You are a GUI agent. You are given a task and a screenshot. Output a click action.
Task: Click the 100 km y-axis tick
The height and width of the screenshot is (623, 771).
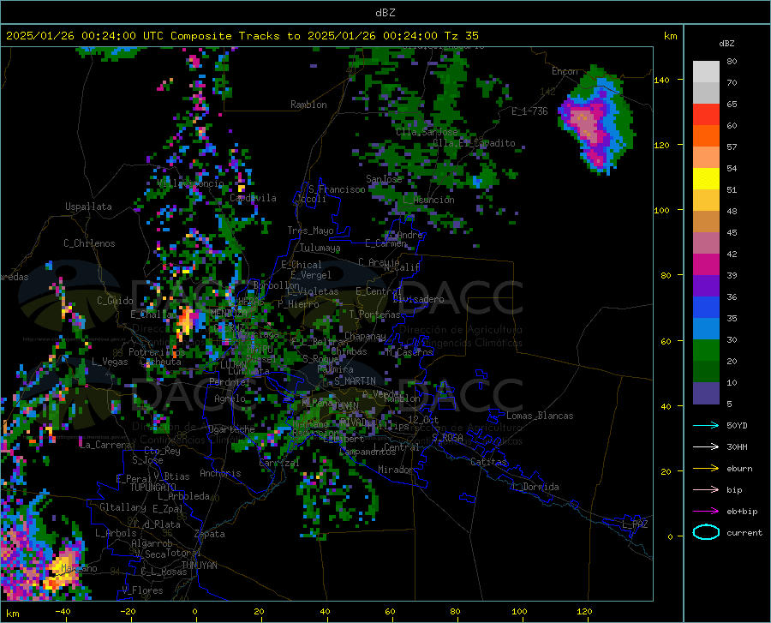tap(661, 210)
